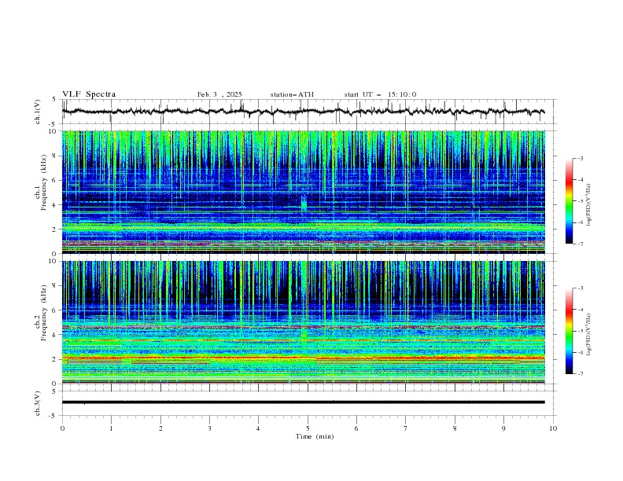
Task: Select the ch.1 "Frequency (kHz)" axis label
Action: pos(44,182)
